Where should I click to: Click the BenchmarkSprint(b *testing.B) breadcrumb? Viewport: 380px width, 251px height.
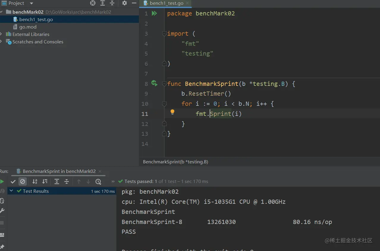pos(175,162)
